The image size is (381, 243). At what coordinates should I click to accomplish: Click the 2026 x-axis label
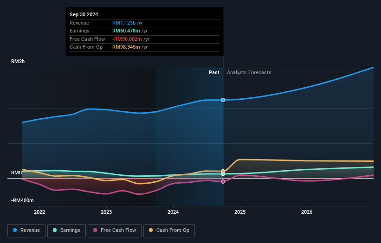(x=307, y=212)
